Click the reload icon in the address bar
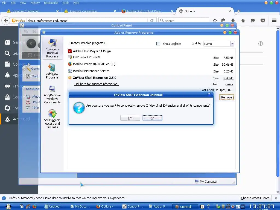The image size is (280, 210). pos(152,21)
